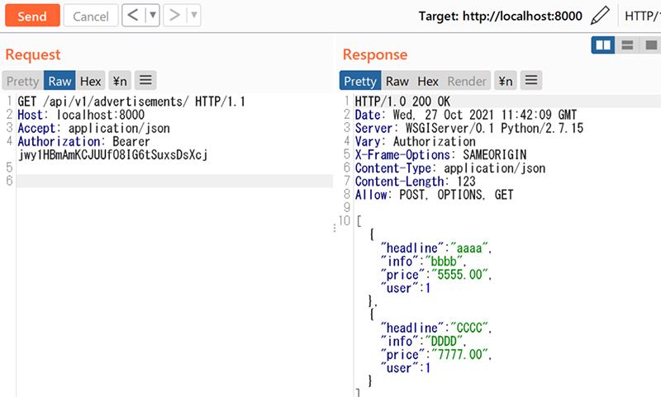This screenshot has width=661, height=397.
Task: Click the "price":"5555.00" JSON entry
Action: [436, 275]
